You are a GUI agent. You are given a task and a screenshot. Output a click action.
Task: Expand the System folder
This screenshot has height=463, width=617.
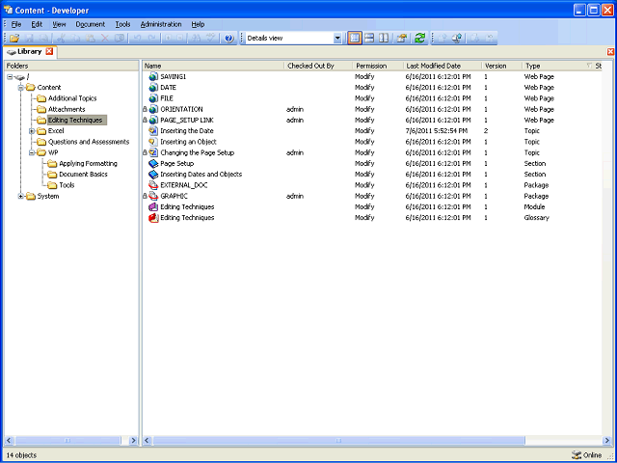(21, 196)
